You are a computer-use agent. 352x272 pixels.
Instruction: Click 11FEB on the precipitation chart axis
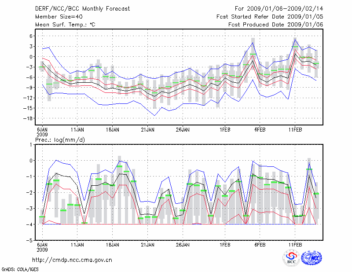[x=295, y=244]
